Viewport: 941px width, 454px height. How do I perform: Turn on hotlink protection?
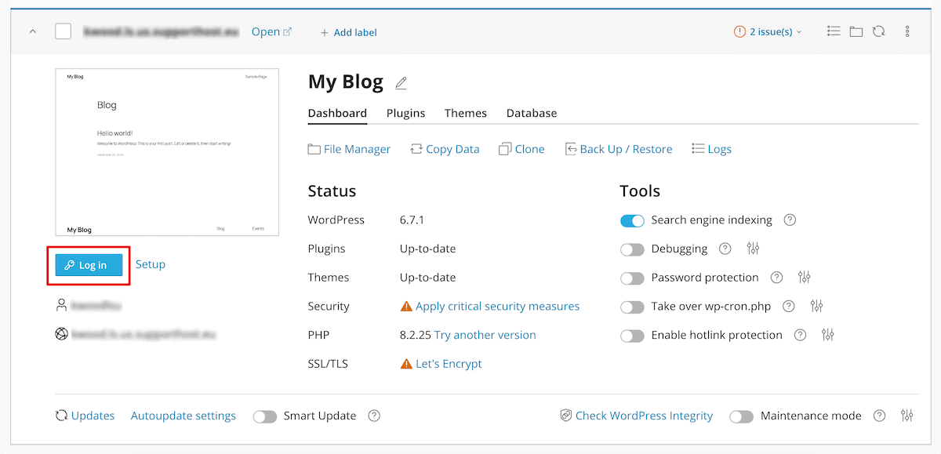click(x=632, y=336)
